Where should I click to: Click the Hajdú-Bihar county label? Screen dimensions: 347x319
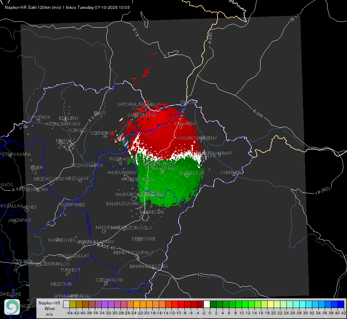click(89, 224)
